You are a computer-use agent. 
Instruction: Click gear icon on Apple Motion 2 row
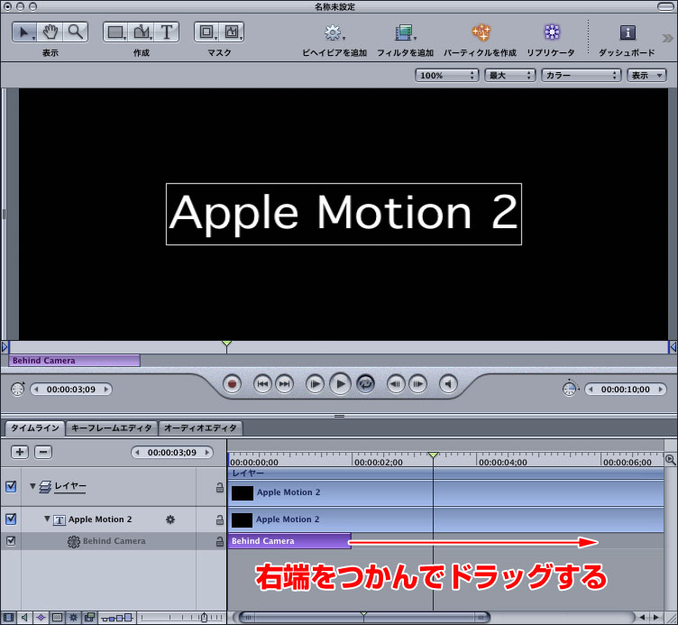(170, 519)
